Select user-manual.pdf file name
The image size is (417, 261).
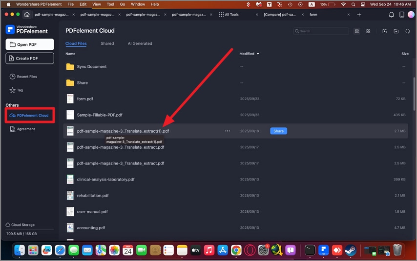coord(92,212)
